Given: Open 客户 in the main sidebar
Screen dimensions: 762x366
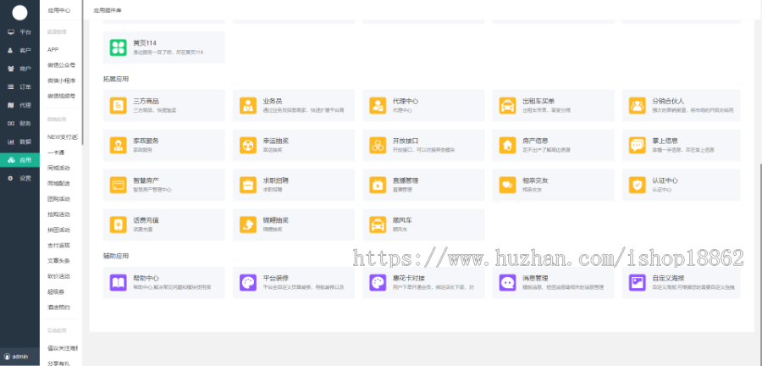Looking at the screenshot, I should pyautogui.click(x=19, y=51).
